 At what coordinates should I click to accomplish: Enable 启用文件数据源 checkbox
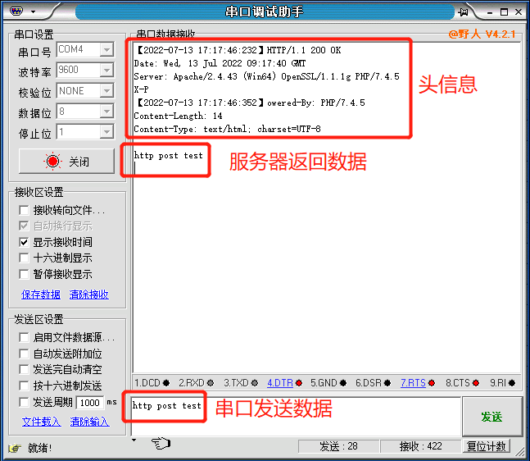click(24, 337)
